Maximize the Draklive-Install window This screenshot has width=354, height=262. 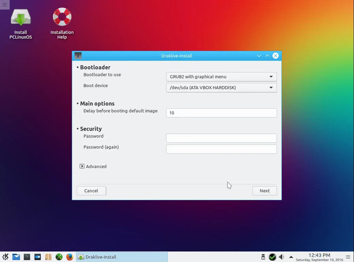(267, 56)
